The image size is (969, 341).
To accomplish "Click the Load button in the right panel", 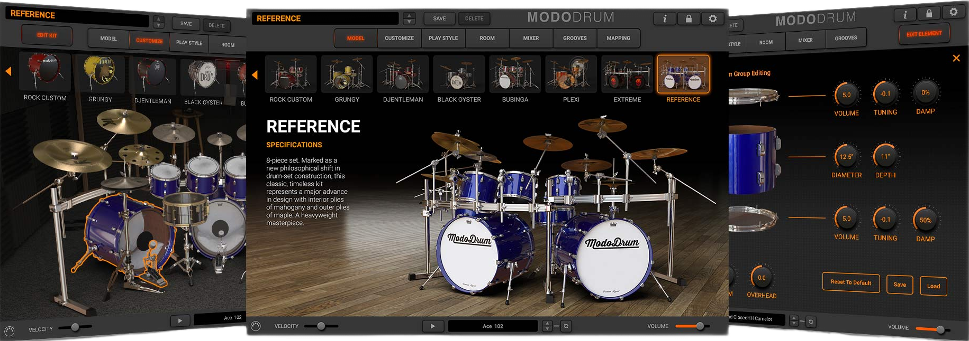I will click(x=934, y=286).
